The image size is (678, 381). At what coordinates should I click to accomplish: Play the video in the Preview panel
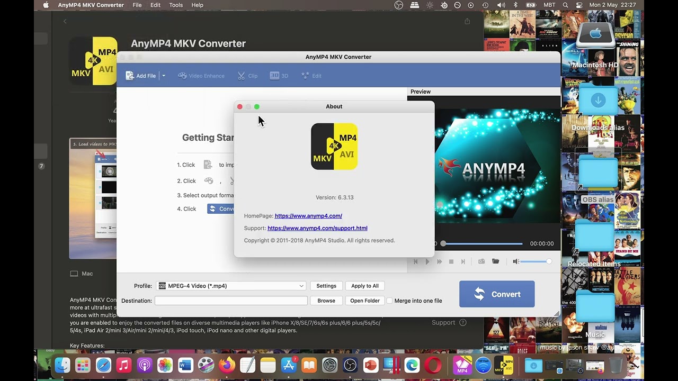pyautogui.click(x=427, y=261)
